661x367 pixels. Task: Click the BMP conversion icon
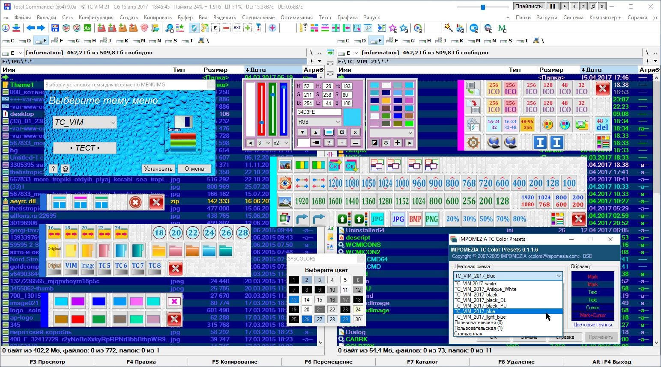pyautogui.click(x=415, y=219)
